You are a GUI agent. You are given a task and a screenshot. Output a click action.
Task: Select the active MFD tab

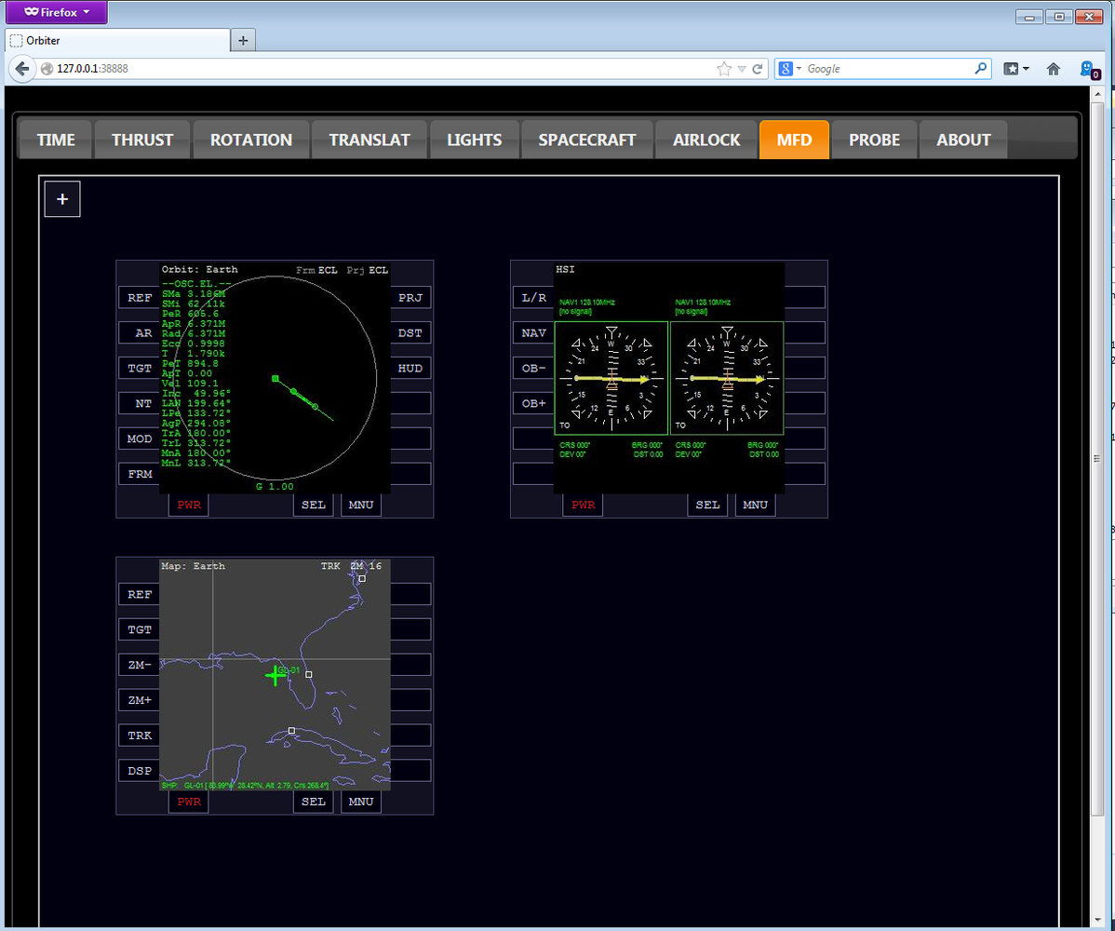tap(794, 140)
